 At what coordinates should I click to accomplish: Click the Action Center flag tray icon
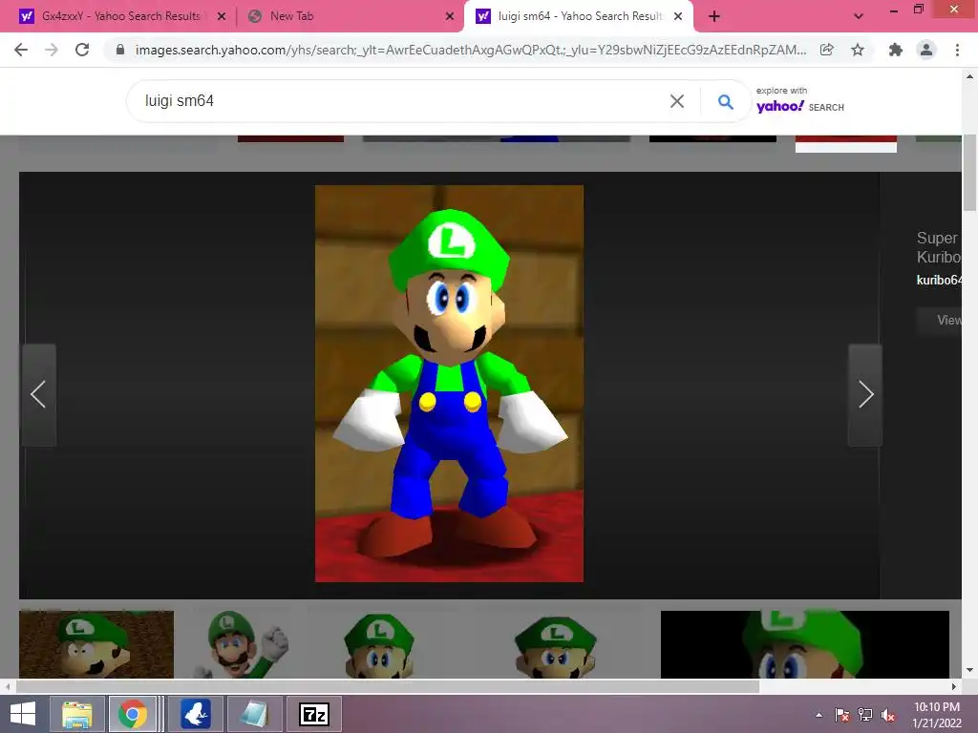(841, 715)
